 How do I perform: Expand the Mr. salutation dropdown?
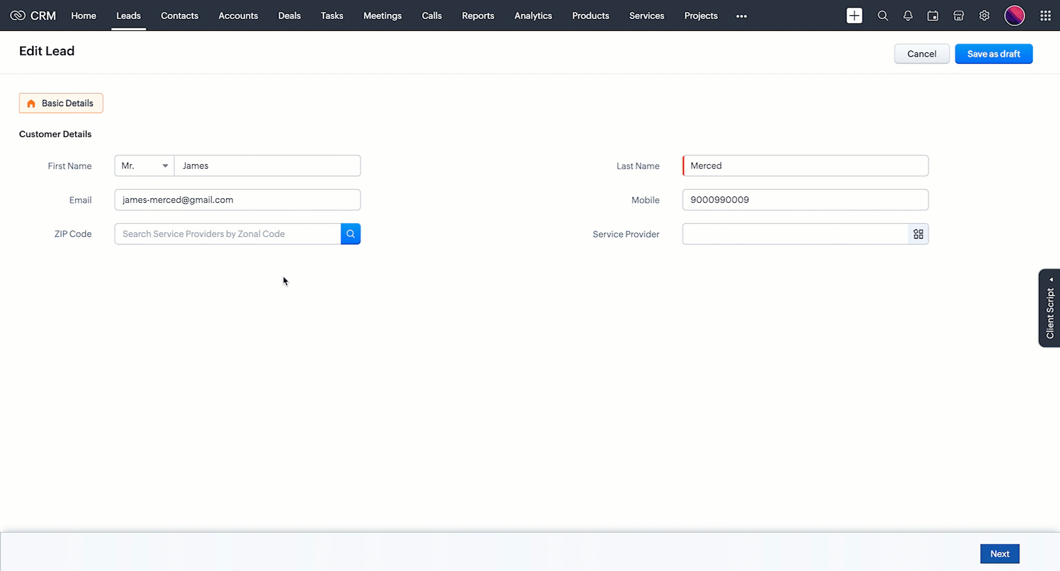coord(145,165)
